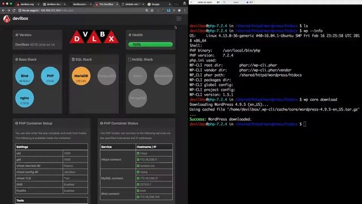362x204 pixels.
Task: Click the 'uid' settings row
Action: click(x=51, y=153)
